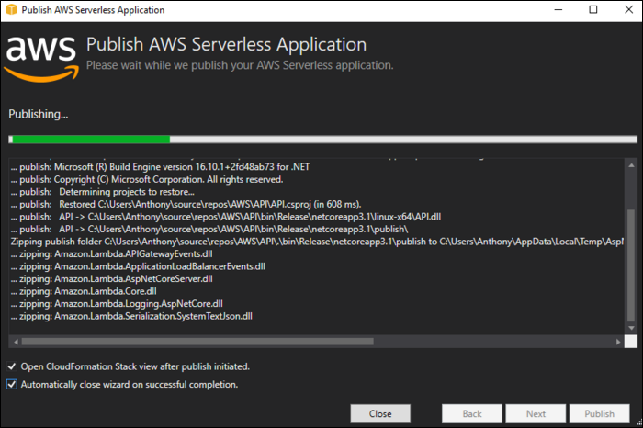This screenshot has height=428, width=643.
Task: Click the AWS logo in header
Action: [x=41, y=59]
